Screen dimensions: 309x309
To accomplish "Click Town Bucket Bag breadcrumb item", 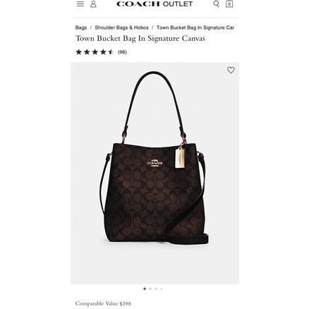I will [195, 28].
